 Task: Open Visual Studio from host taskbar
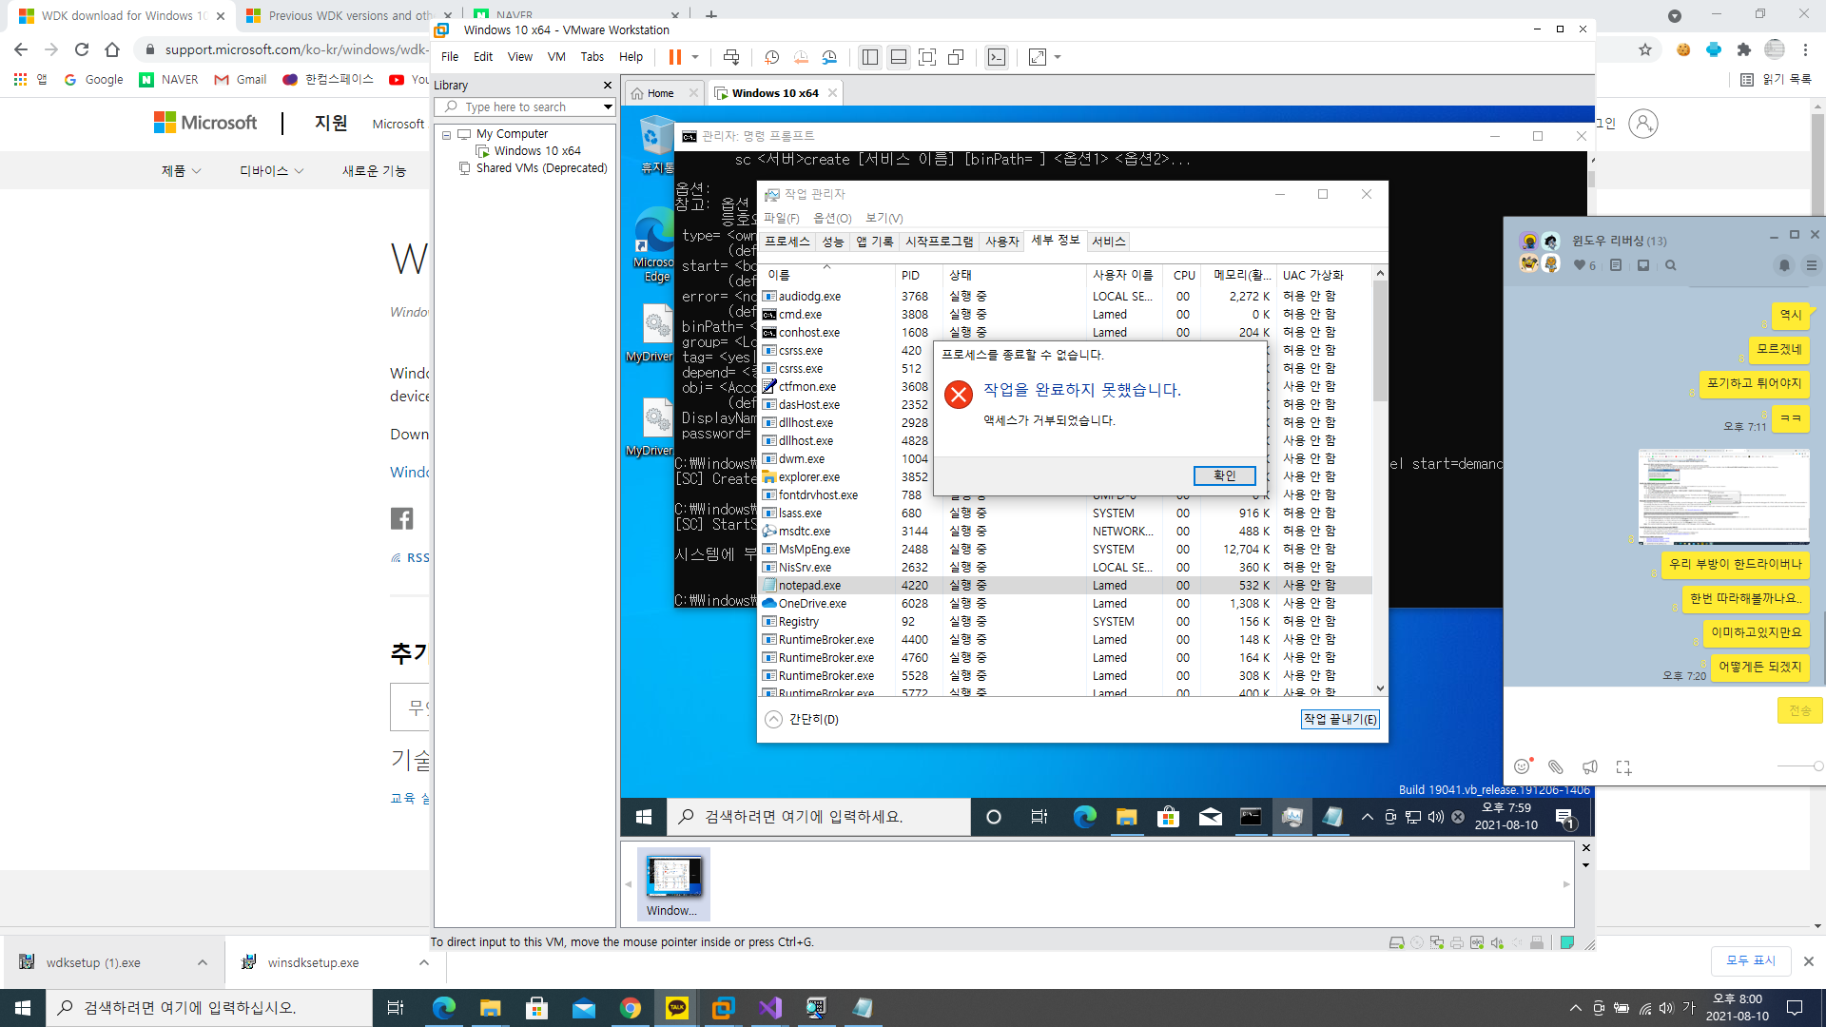pyautogui.click(x=770, y=1008)
